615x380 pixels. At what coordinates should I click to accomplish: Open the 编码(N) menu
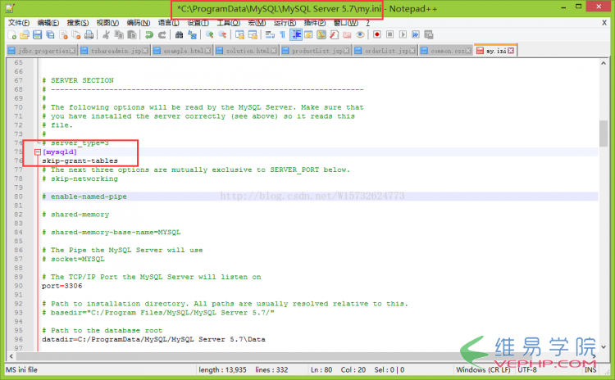pos(138,23)
